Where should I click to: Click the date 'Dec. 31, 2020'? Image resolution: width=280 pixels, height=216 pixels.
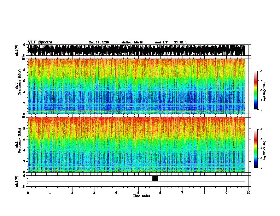click(x=99, y=42)
